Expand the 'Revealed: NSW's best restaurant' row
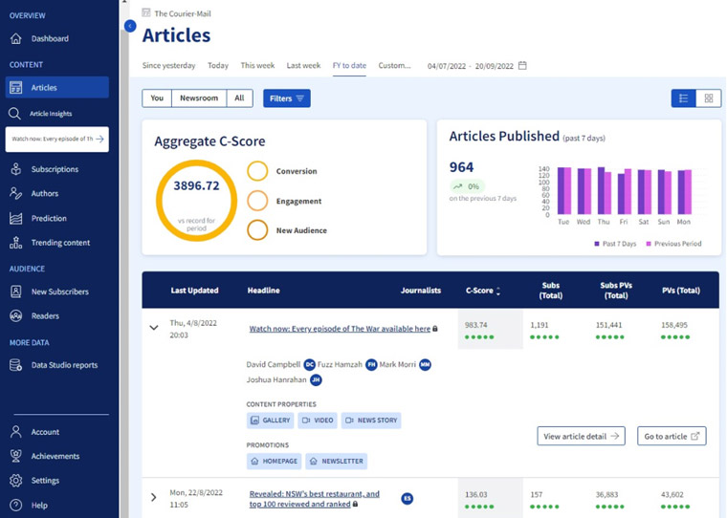The width and height of the screenshot is (727, 518). [153, 497]
